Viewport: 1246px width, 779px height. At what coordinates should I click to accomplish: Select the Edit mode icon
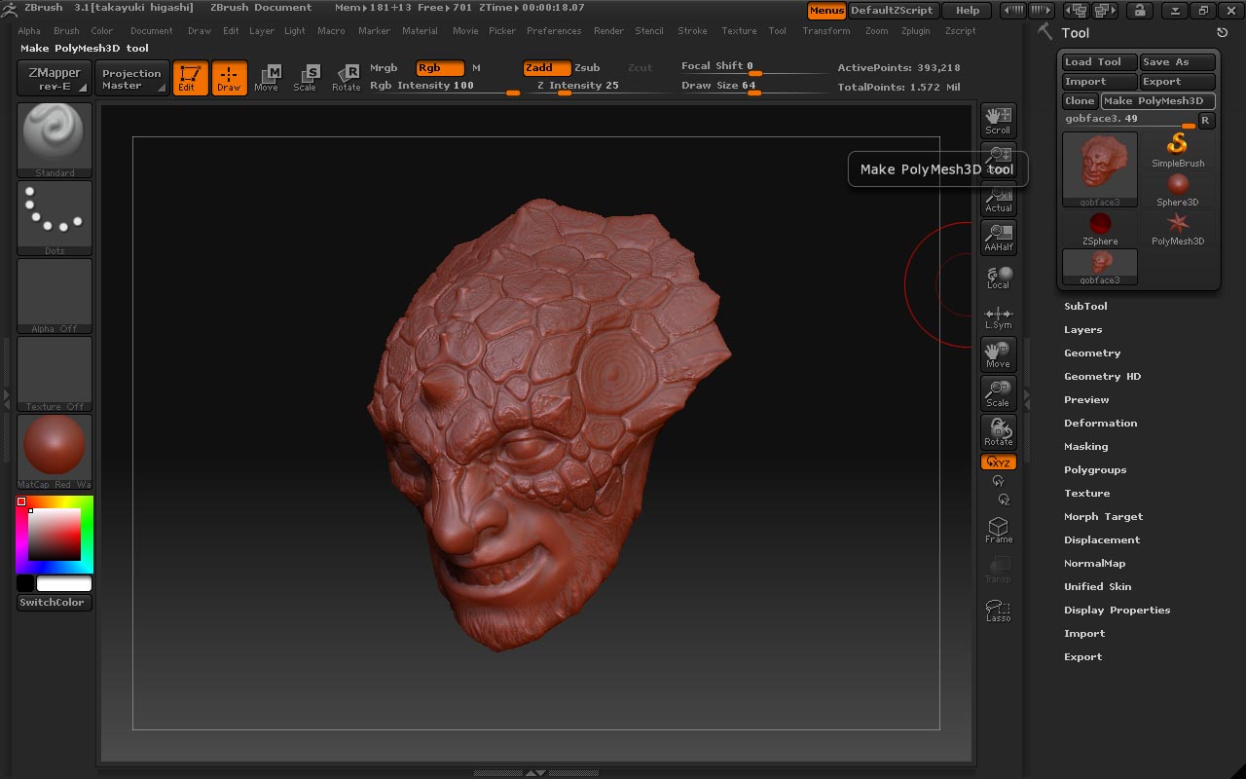pos(190,78)
